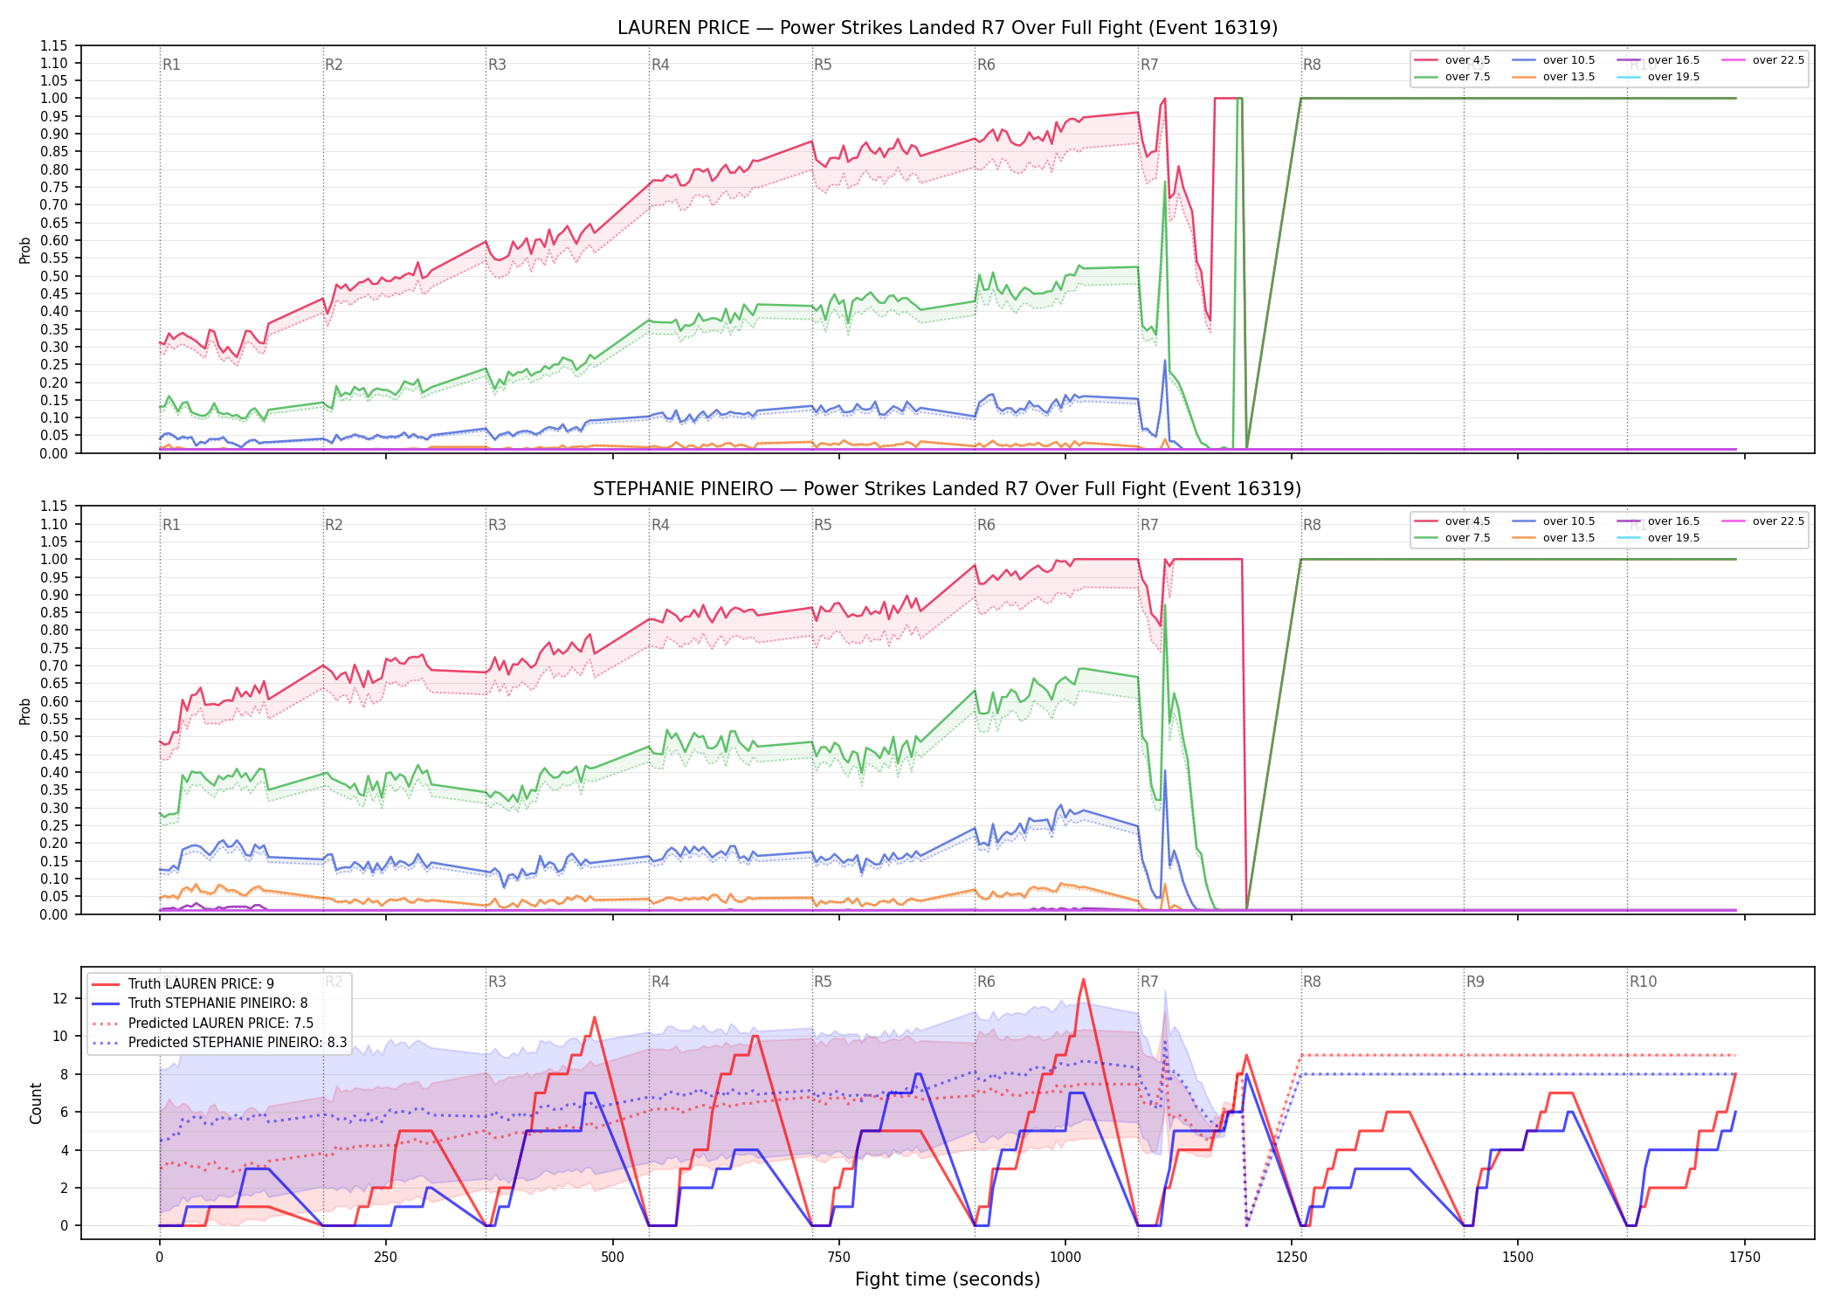The height and width of the screenshot is (1310, 1834).
Task: Click R3 round marker in the Count chart
Action: [x=497, y=982]
